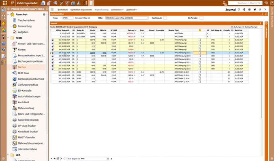Toggle document checkbox in row 283
The width and height of the screenshot is (274, 161).
click(200, 79)
